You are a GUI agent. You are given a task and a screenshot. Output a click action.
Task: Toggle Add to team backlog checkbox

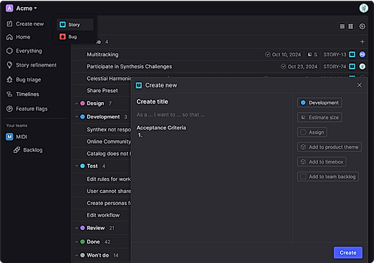(x=303, y=177)
